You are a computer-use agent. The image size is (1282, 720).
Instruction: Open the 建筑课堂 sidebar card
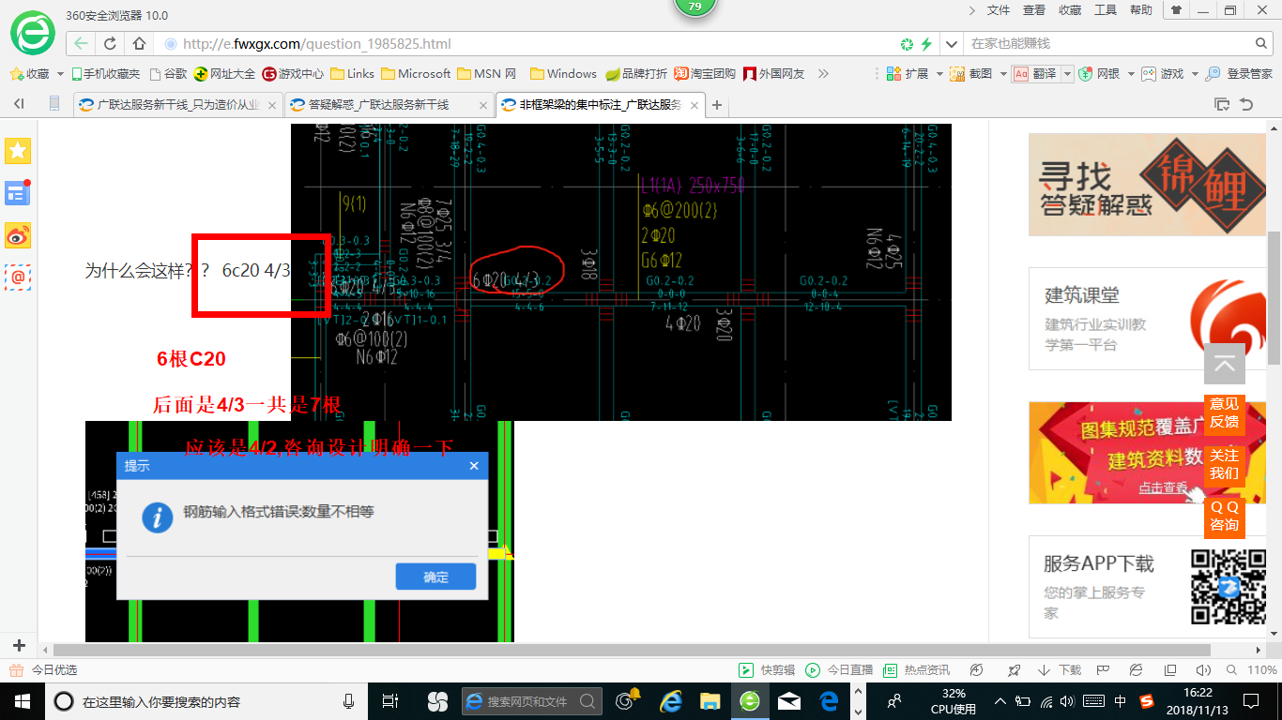tap(1147, 319)
